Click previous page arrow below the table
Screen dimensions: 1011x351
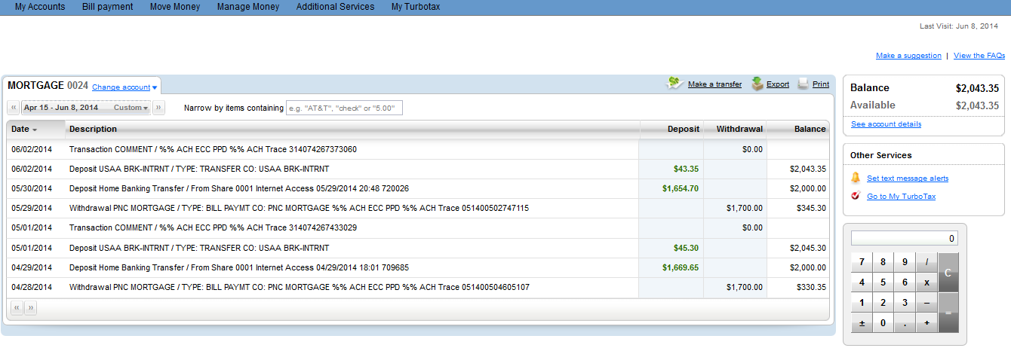(16, 307)
